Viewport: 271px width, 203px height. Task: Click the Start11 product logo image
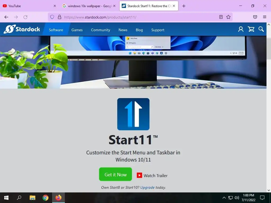coord(133,114)
